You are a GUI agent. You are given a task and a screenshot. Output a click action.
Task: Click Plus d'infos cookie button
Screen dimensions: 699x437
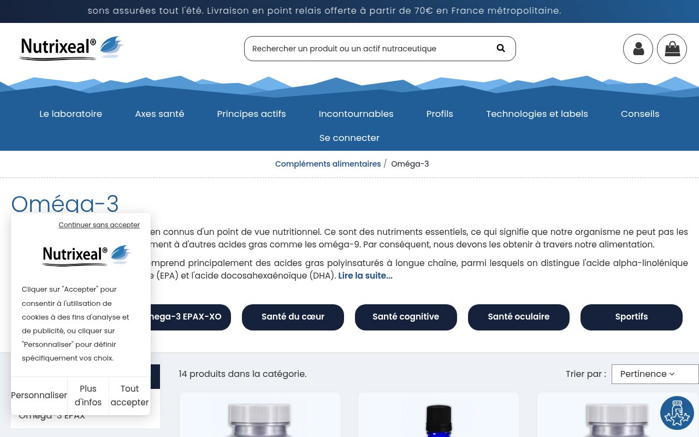pyautogui.click(x=88, y=395)
